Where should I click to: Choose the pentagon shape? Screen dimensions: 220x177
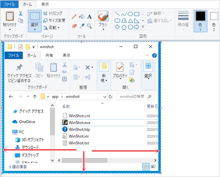pos(124,27)
